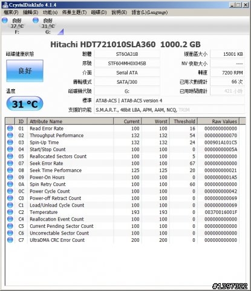Image resolution: width=251 pixels, height=291 pixels.
Task: Click the blue status icon for G: drive
Action: [36, 20]
